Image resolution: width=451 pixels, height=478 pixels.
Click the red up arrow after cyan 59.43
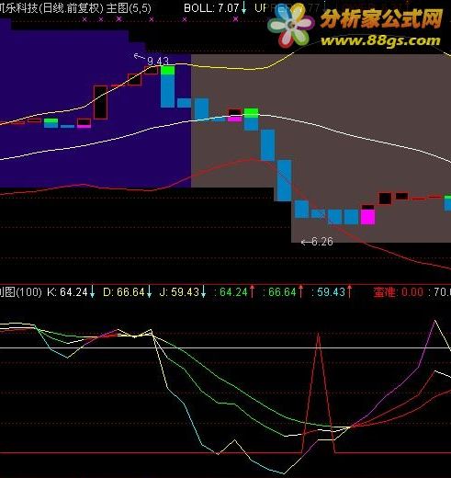point(349,291)
